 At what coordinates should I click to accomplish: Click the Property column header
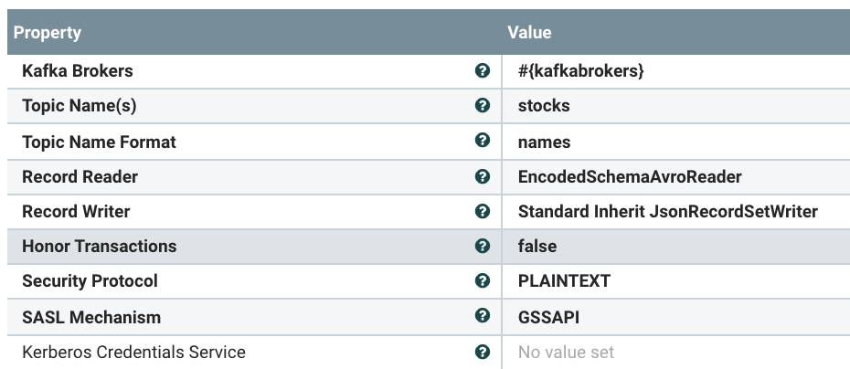click(48, 33)
